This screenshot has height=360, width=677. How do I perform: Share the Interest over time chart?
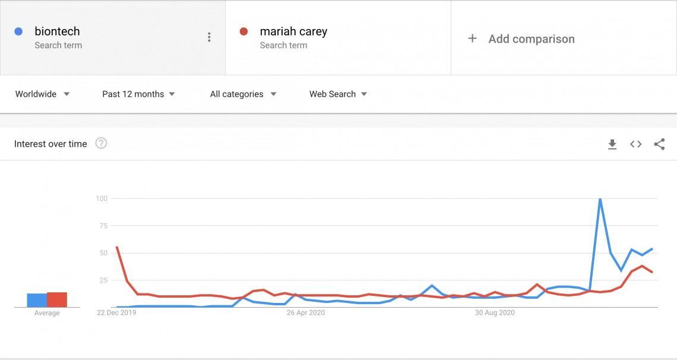pyautogui.click(x=659, y=144)
